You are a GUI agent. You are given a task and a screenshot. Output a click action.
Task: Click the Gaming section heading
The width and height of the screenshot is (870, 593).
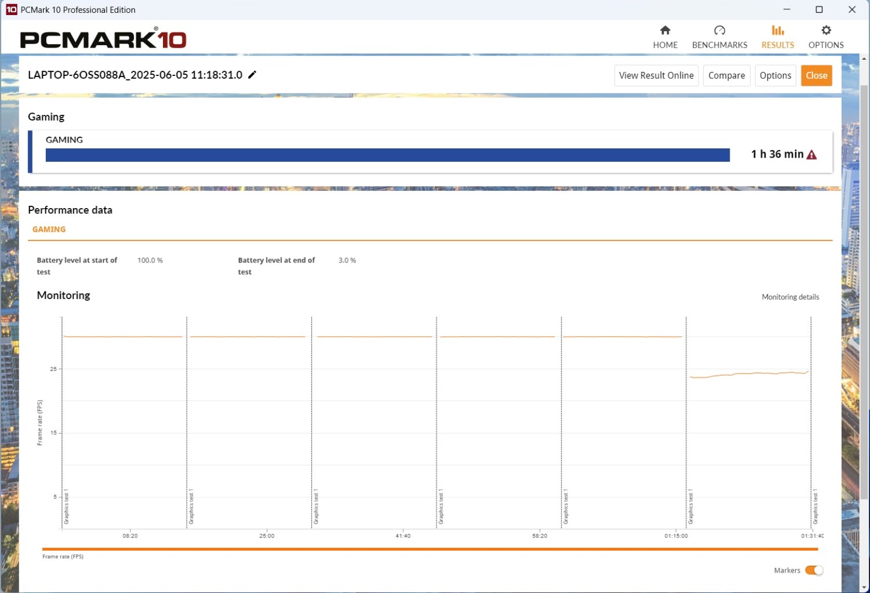pos(46,117)
